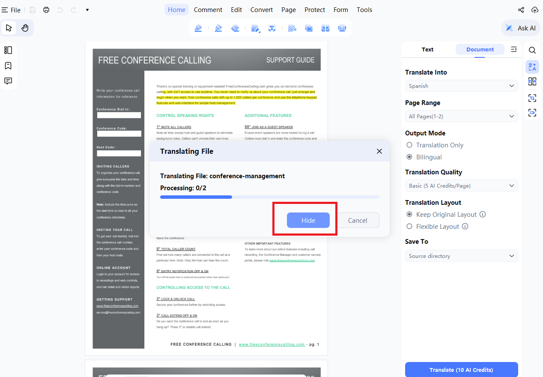Activate the arrow select cursor tool

9,28
